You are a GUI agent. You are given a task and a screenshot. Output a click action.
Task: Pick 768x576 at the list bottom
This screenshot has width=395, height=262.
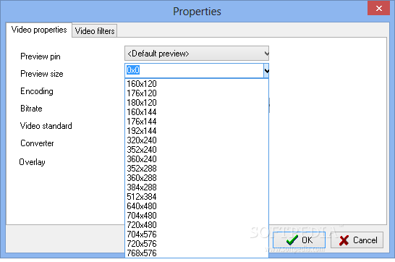(197, 253)
